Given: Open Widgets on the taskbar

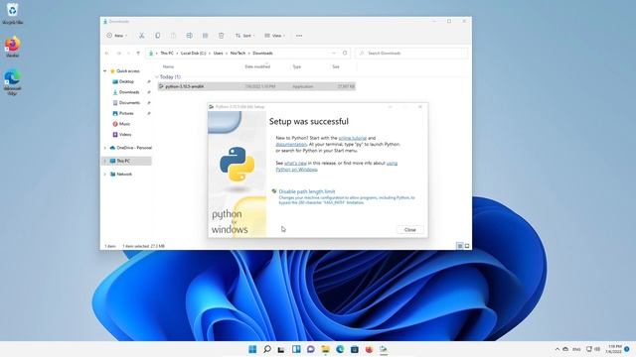Looking at the screenshot, I should [x=296, y=349].
